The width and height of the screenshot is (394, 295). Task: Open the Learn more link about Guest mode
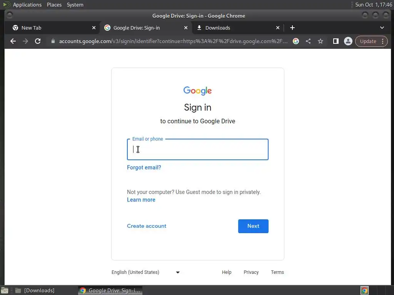tap(141, 200)
